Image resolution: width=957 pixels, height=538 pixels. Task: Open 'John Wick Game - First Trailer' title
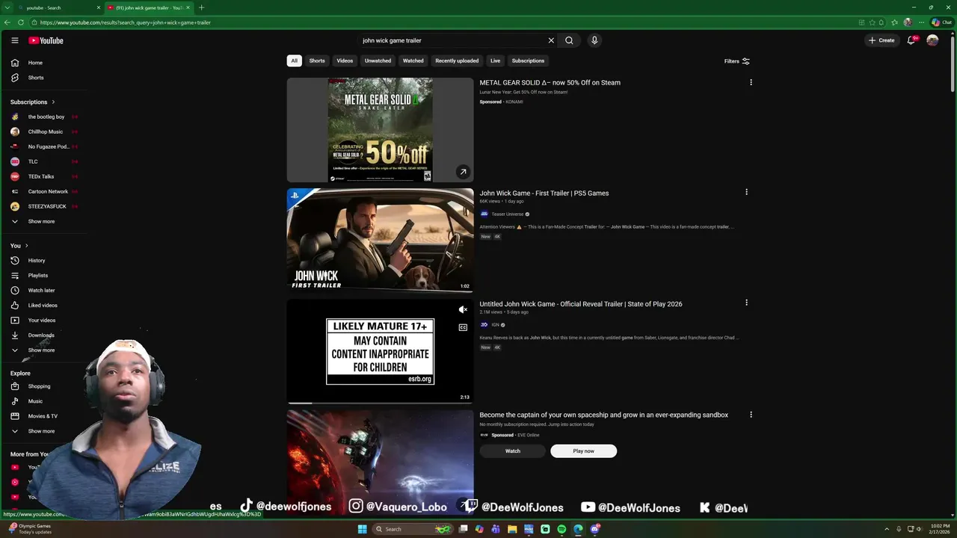tap(544, 193)
